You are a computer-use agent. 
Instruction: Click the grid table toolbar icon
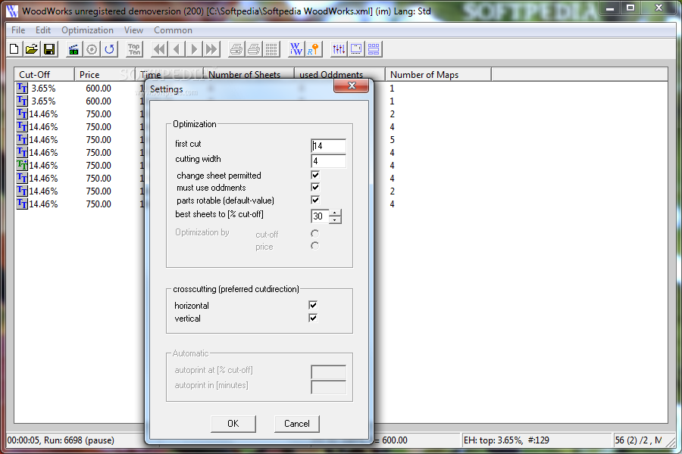[x=271, y=49]
